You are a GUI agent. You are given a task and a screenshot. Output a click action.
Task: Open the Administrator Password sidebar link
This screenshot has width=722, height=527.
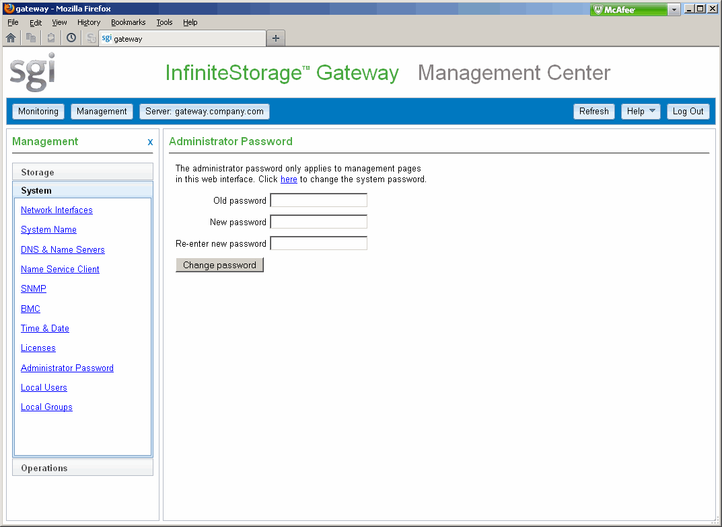click(x=67, y=368)
